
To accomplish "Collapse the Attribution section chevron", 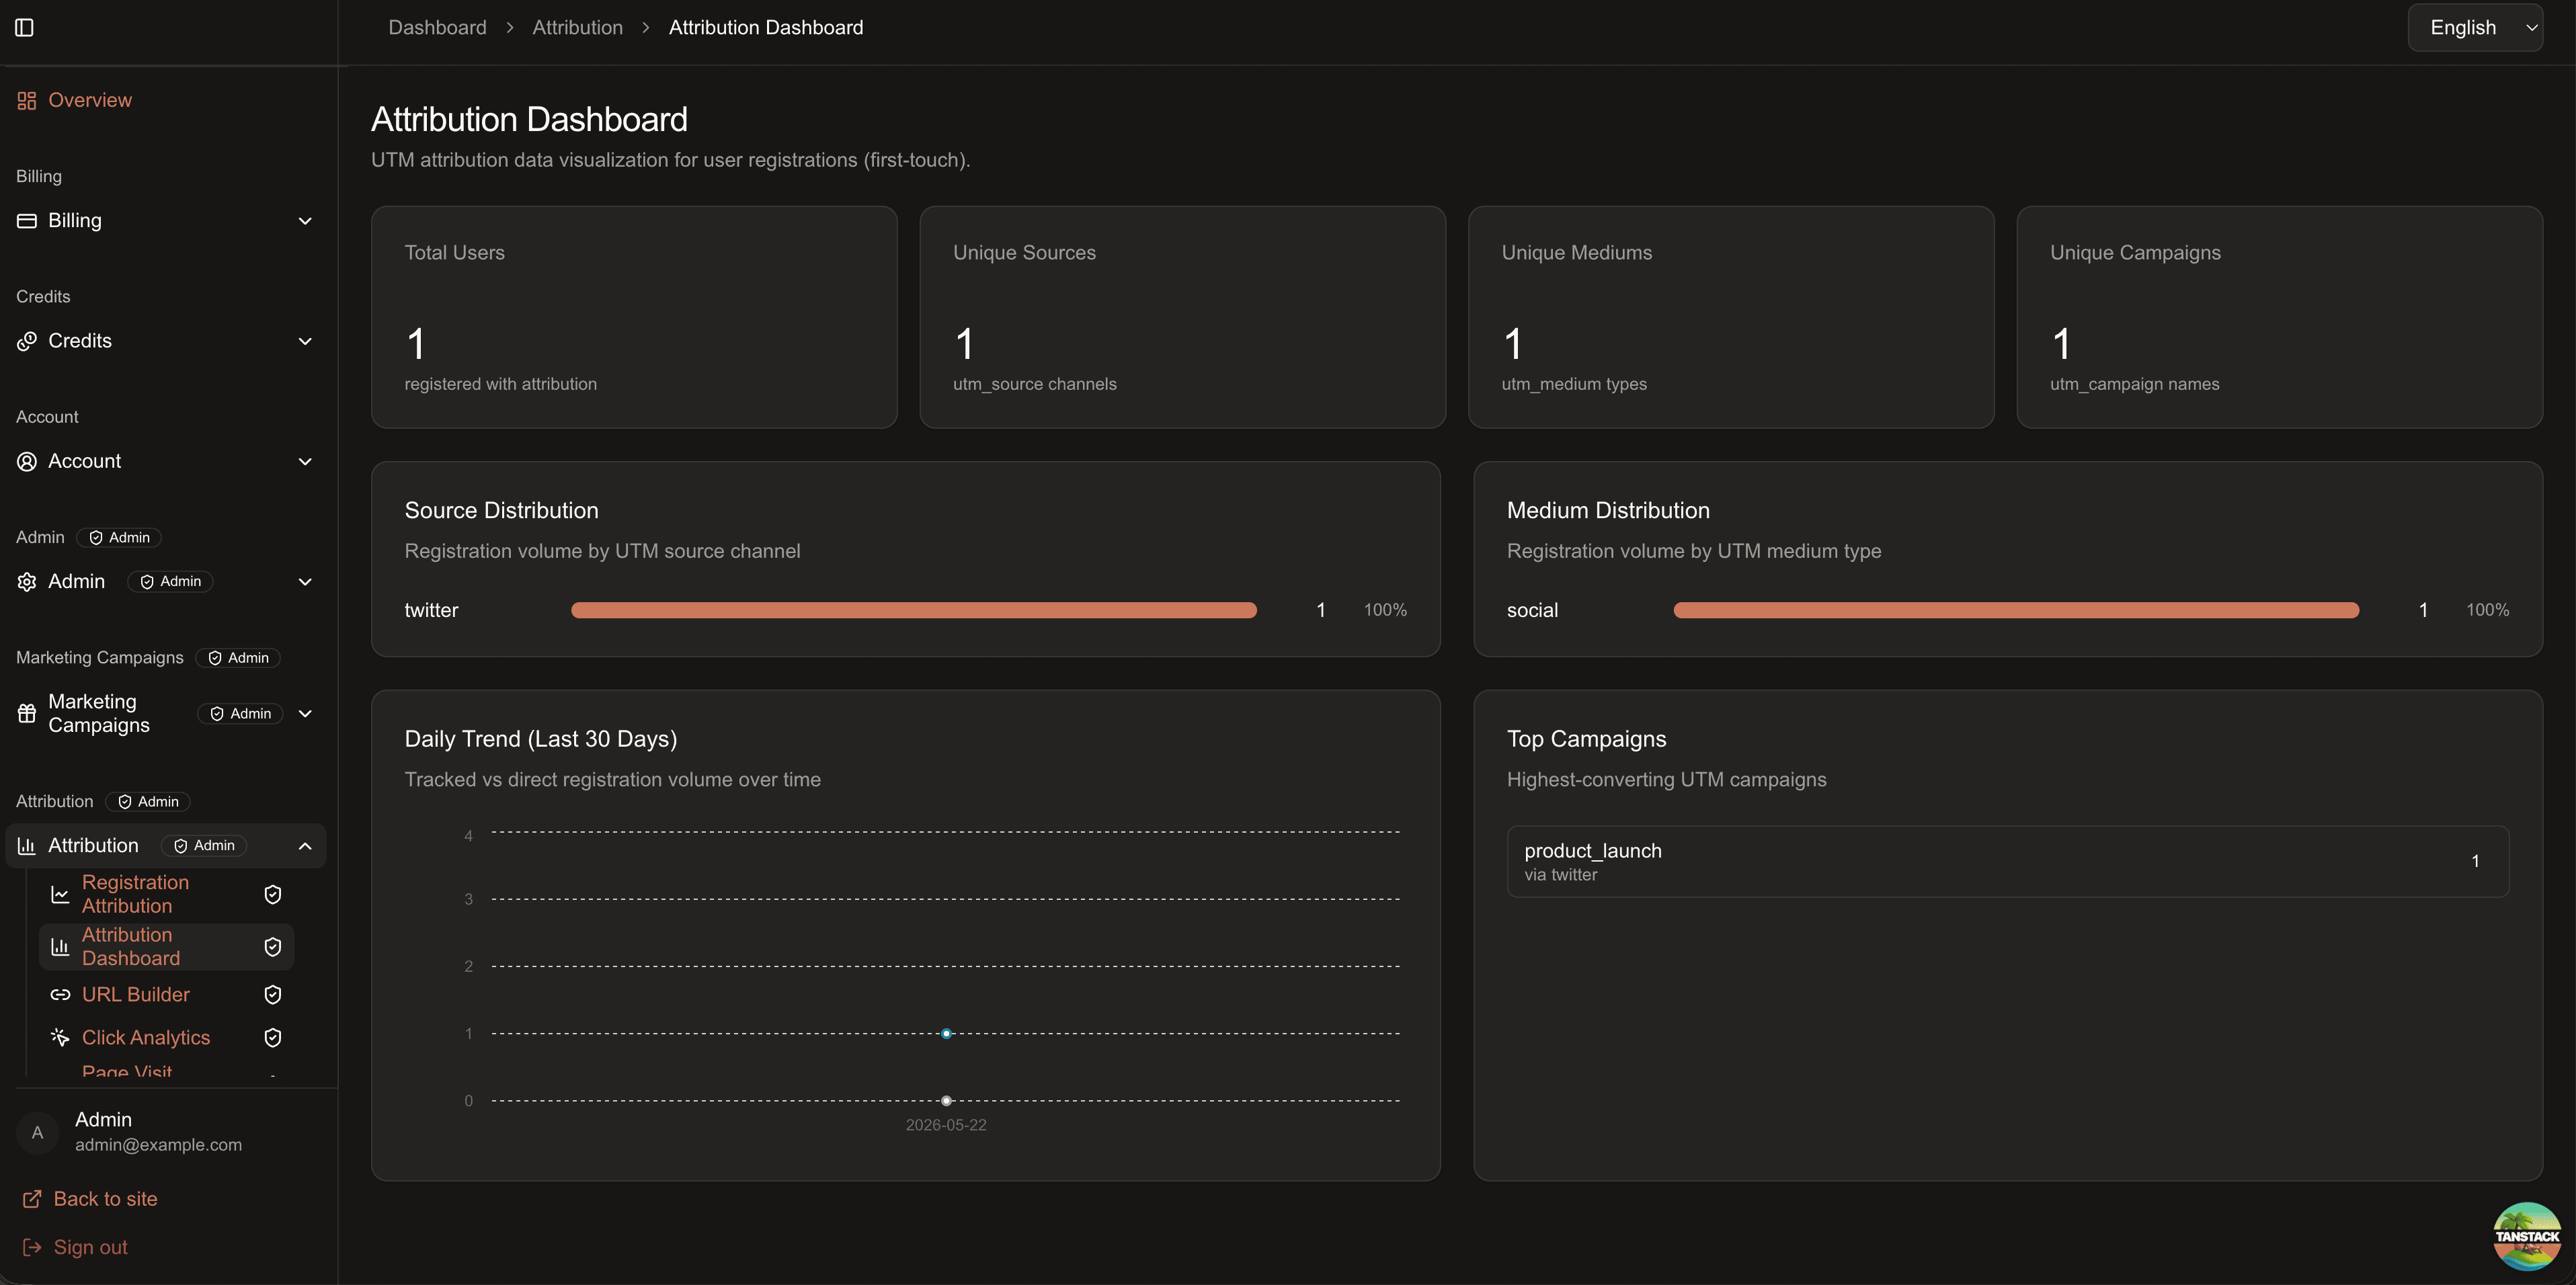I will tap(305, 846).
